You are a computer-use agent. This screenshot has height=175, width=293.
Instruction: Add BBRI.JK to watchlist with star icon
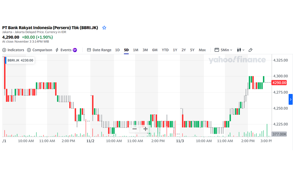104,28
